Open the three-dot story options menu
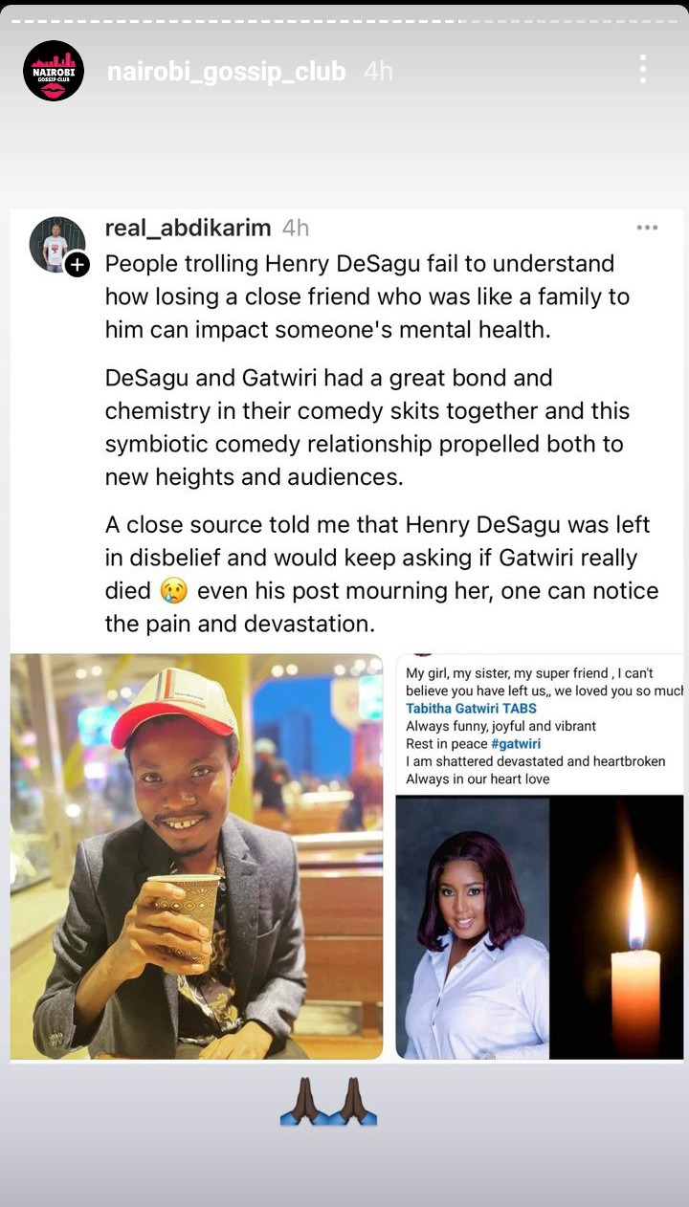The image size is (689, 1207). coord(642,69)
